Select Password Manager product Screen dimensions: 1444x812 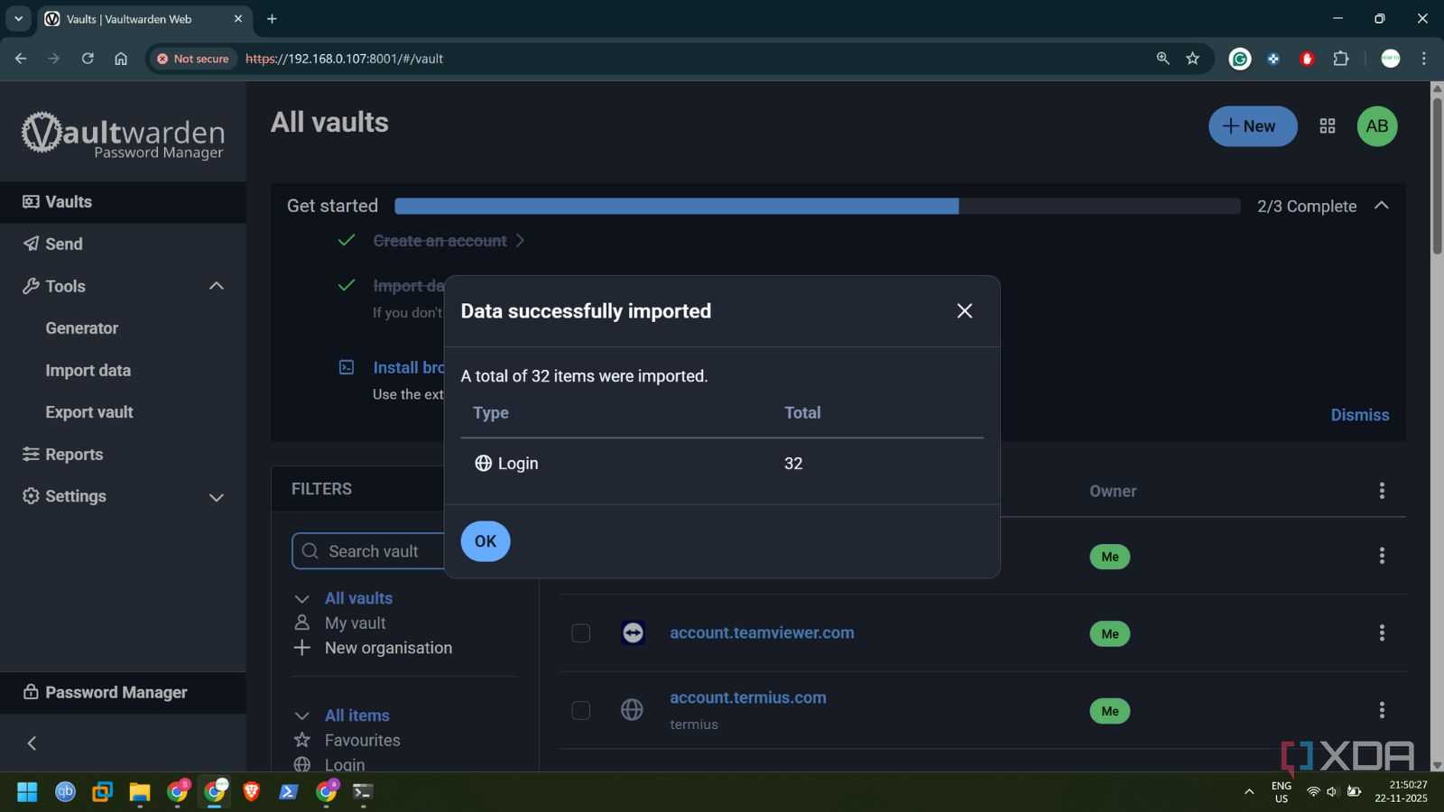coord(123,693)
